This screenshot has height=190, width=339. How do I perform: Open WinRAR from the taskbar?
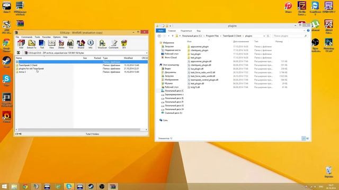[x=113, y=186]
